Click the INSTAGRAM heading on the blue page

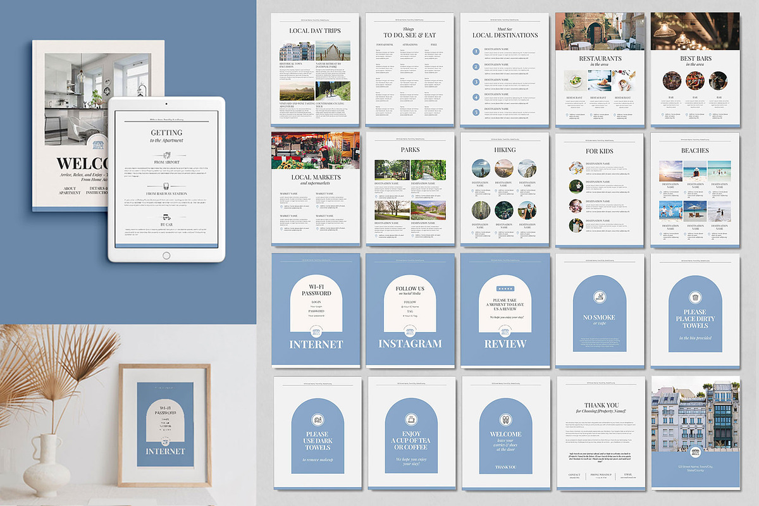click(410, 344)
